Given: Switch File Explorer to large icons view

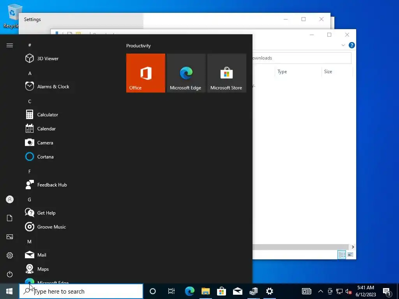Looking at the screenshot, I should pyautogui.click(x=350, y=255).
